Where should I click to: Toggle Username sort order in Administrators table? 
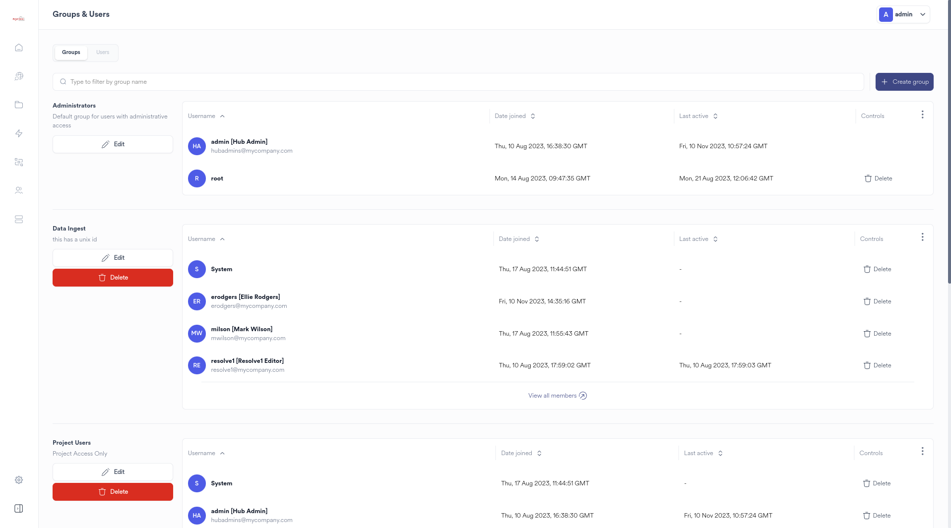(x=222, y=116)
